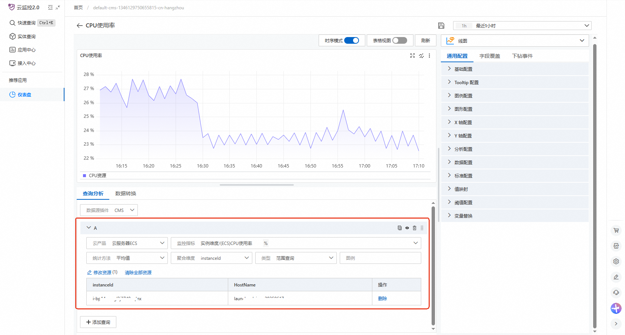The image size is (625, 335).
Task: Expand Y 轴配置 section
Action: point(515,136)
